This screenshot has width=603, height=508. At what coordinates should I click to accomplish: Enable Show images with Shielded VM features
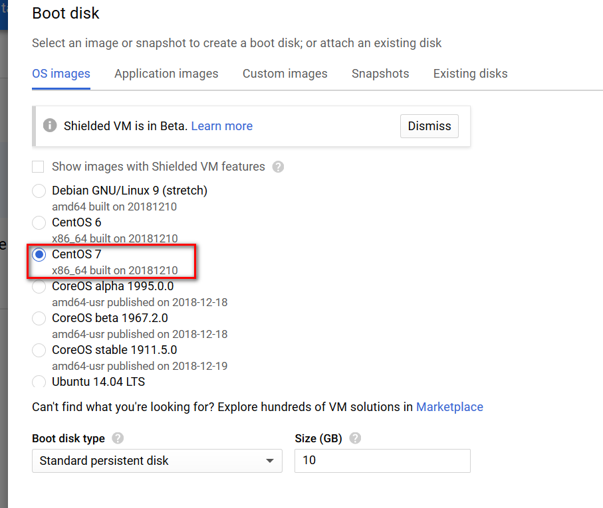[x=39, y=167]
